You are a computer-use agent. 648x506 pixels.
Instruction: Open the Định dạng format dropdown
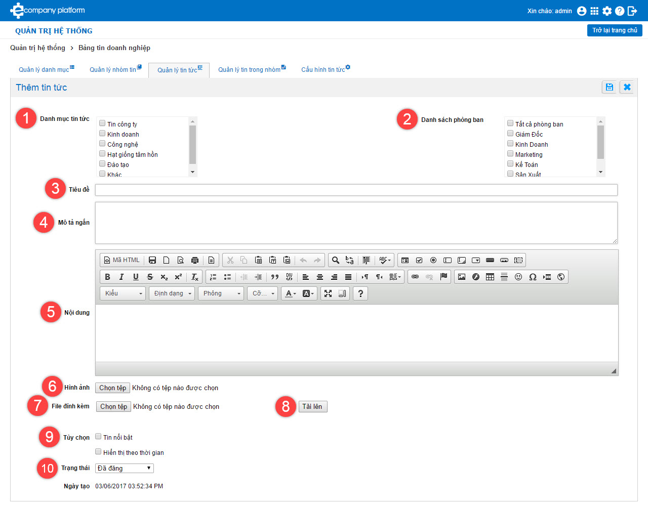(x=172, y=293)
